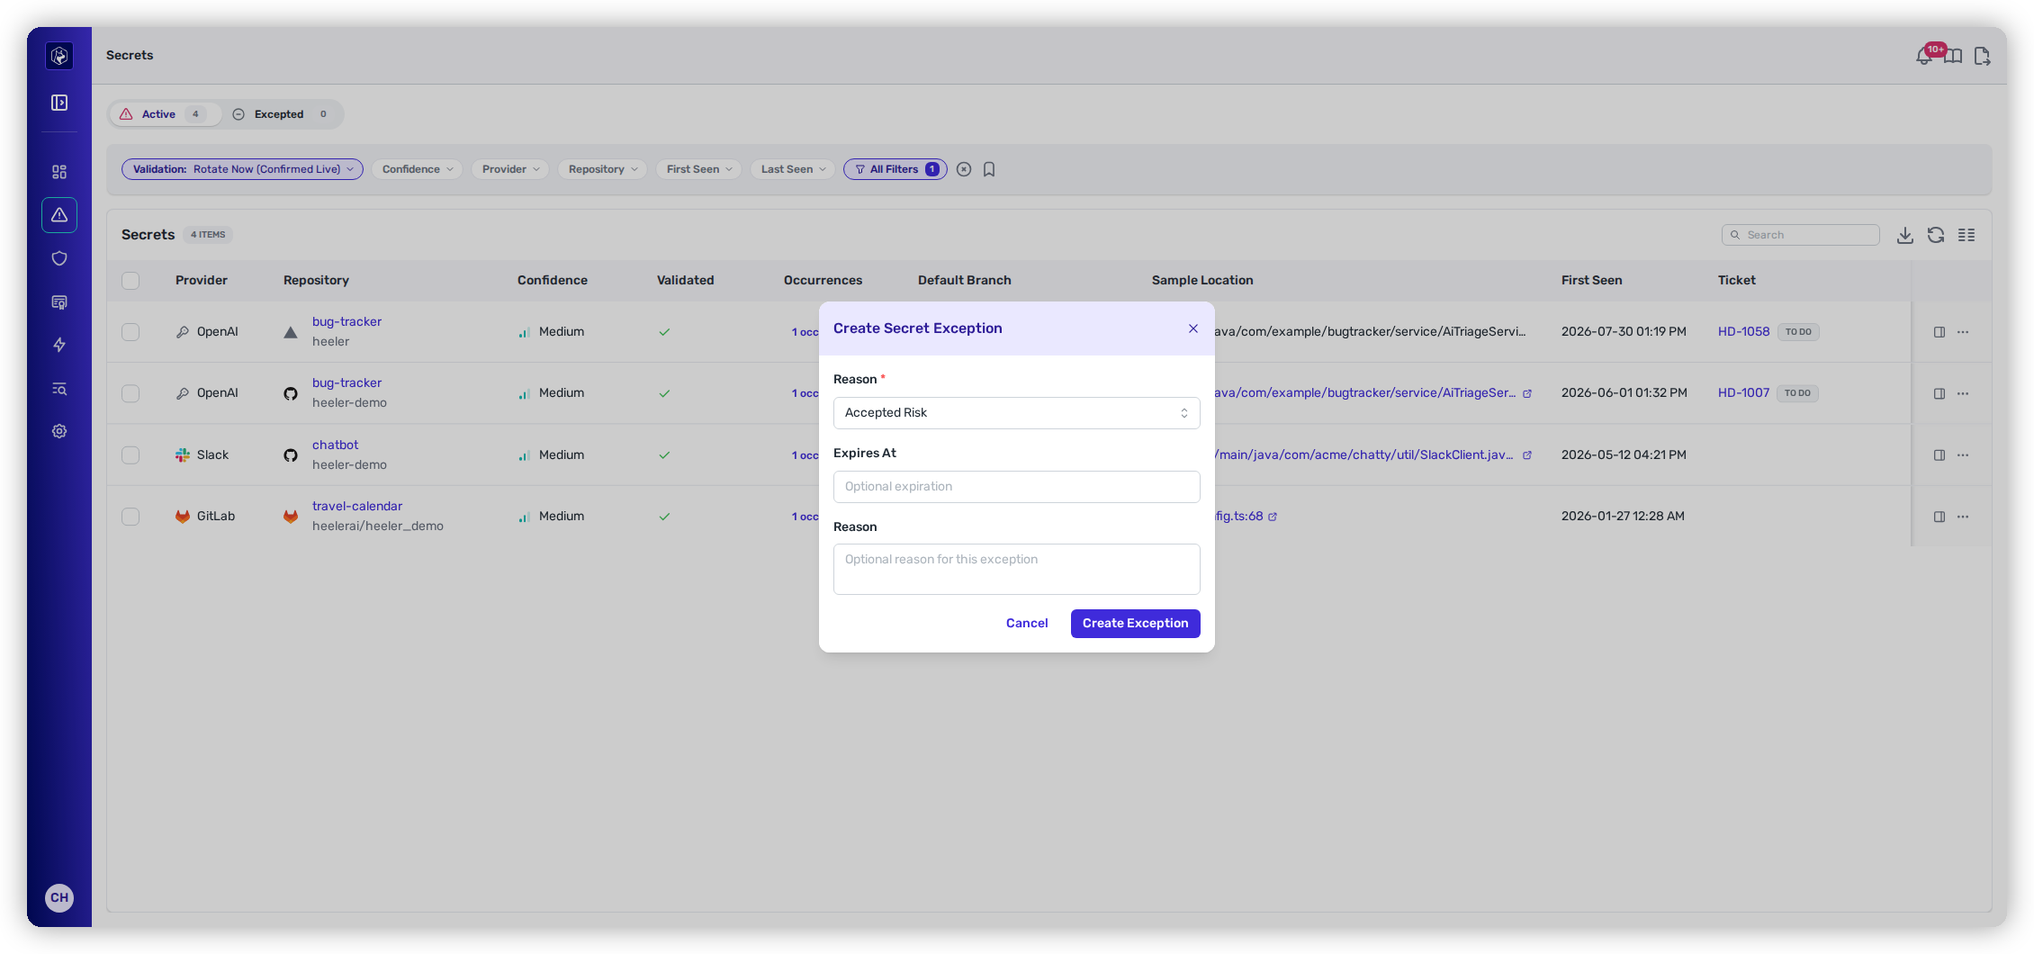Switch to the Active tab
The image size is (2034, 954).
pyautogui.click(x=165, y=114)
